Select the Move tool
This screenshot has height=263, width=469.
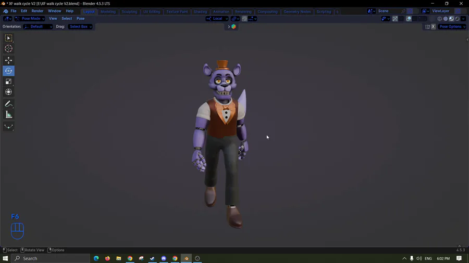[8, 60]
